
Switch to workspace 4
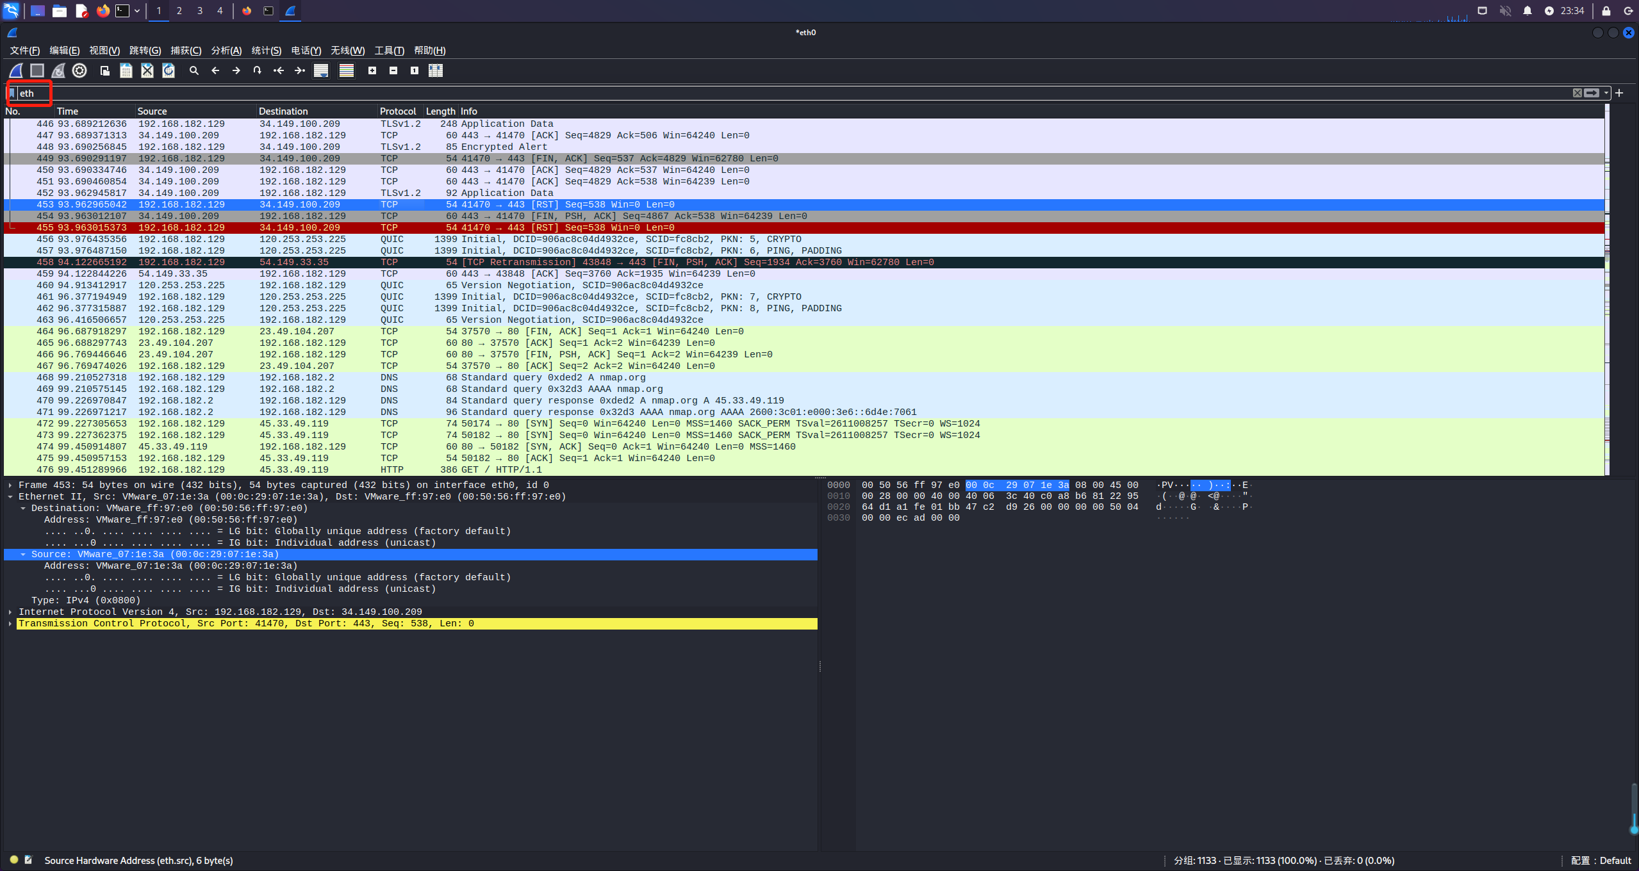click(x=220, y=10)
